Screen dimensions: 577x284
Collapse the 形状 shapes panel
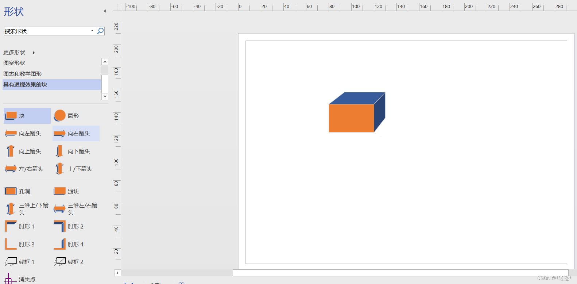(105, 11)
